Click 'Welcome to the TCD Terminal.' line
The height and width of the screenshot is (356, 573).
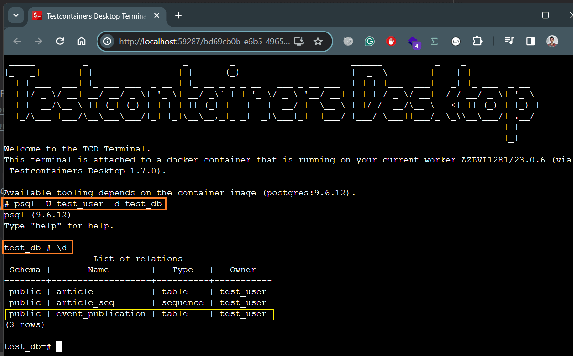click(77, 149)
